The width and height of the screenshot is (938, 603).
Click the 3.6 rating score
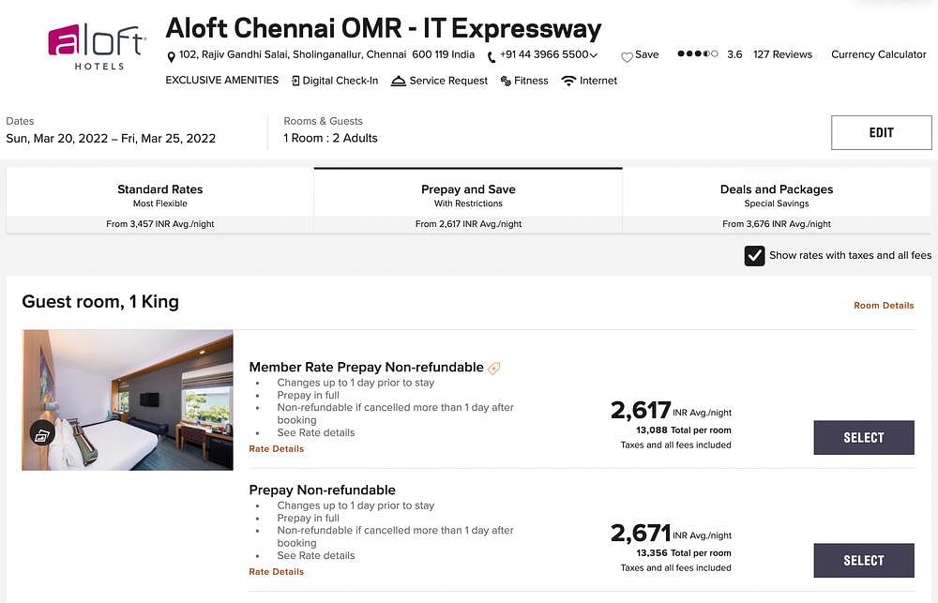pyautogui.click(x=734, y=54)
